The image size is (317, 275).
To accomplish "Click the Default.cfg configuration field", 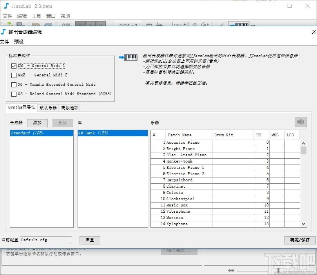I will 46,240.
